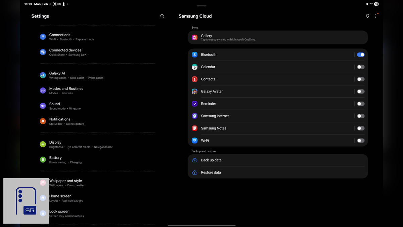Click the Galaxy Avatar icon
Viewport: 403px width, 227px height.
(x=194, y=91)
